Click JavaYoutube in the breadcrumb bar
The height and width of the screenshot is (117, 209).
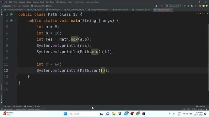(x=7, y=6)
